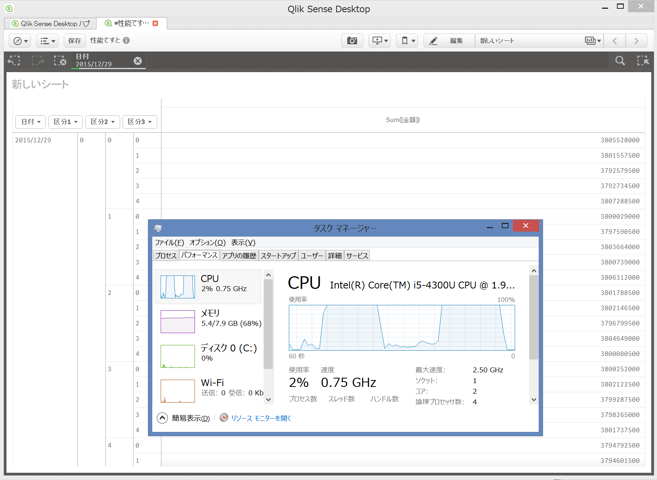Open the ファイル(F) menu

coord(169,243)
